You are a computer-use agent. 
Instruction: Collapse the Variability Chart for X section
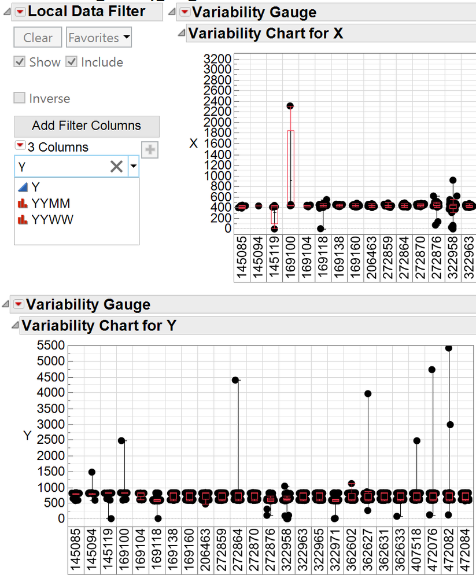179,33
